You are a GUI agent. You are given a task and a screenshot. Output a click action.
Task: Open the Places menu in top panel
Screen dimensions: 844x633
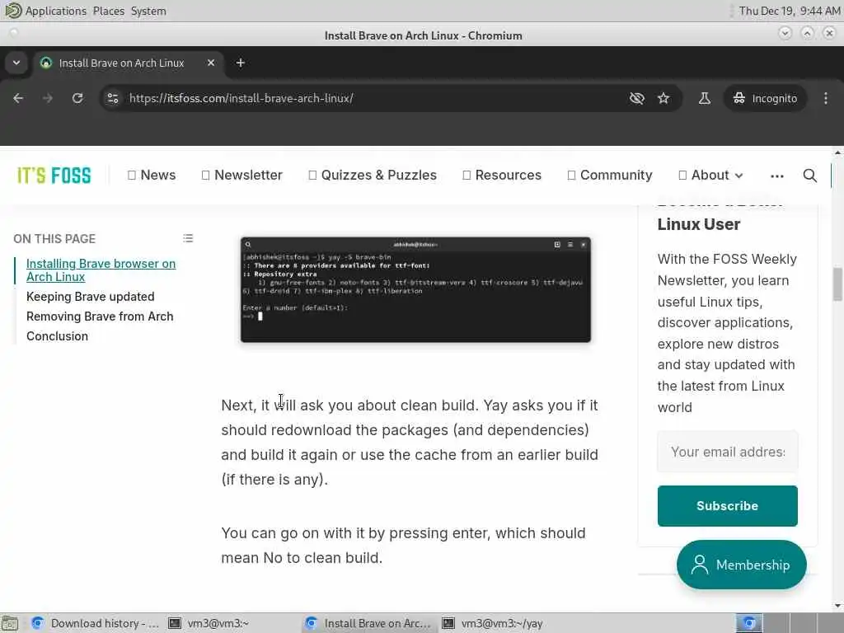[x=108, y=11]
